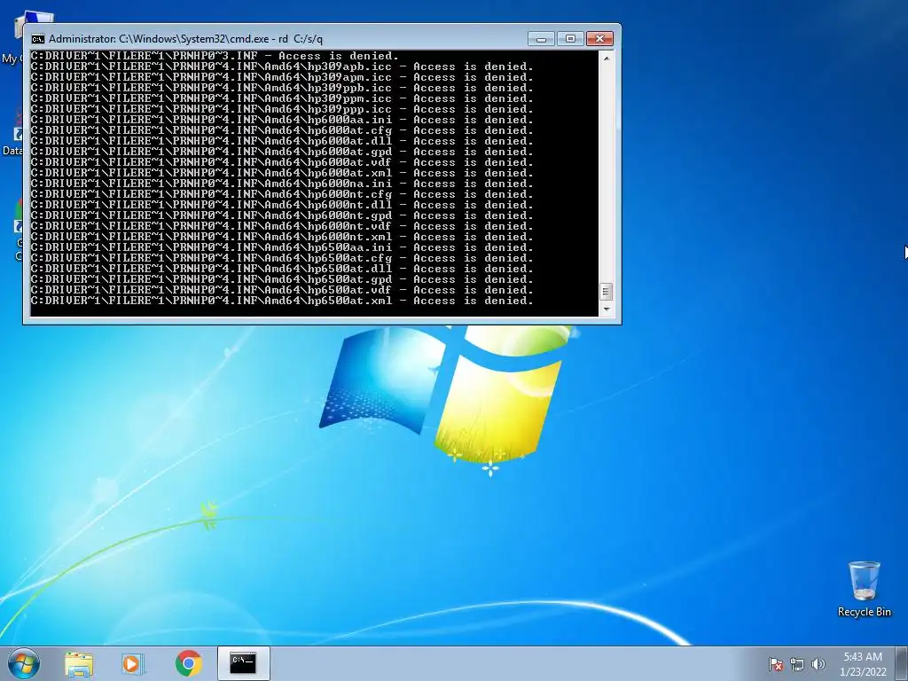The width and height of the screenshot is (908, 681).
Task: Close the Administrator cmd.exe window
Action: (600, 39)
